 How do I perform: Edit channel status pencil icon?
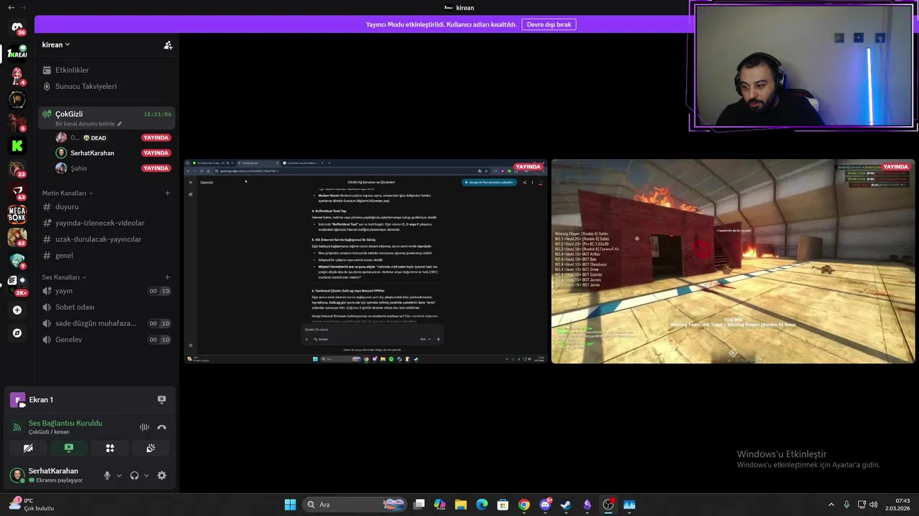120,124
